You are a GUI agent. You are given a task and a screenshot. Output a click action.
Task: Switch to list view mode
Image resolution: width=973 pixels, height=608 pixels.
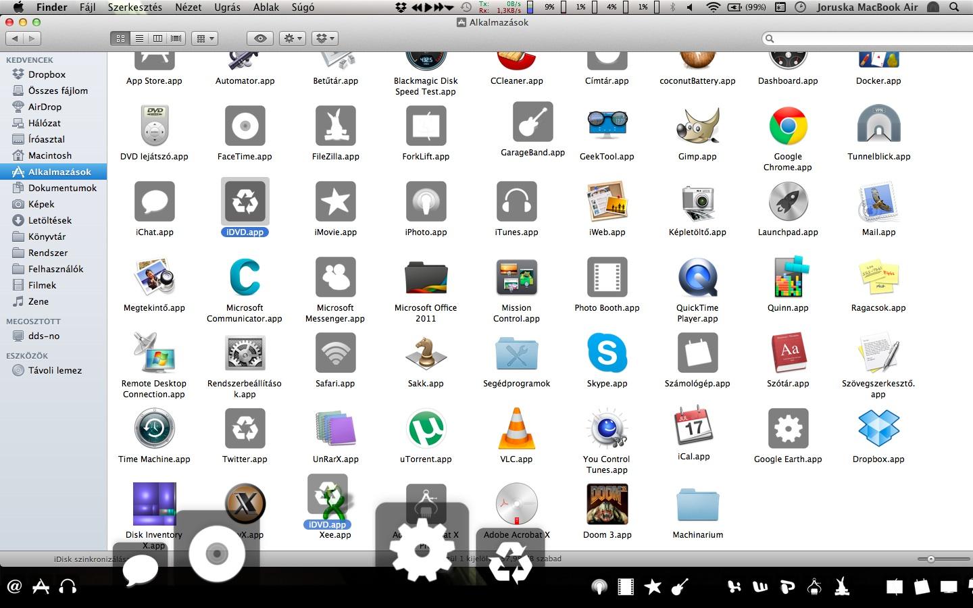pos(139,39)
